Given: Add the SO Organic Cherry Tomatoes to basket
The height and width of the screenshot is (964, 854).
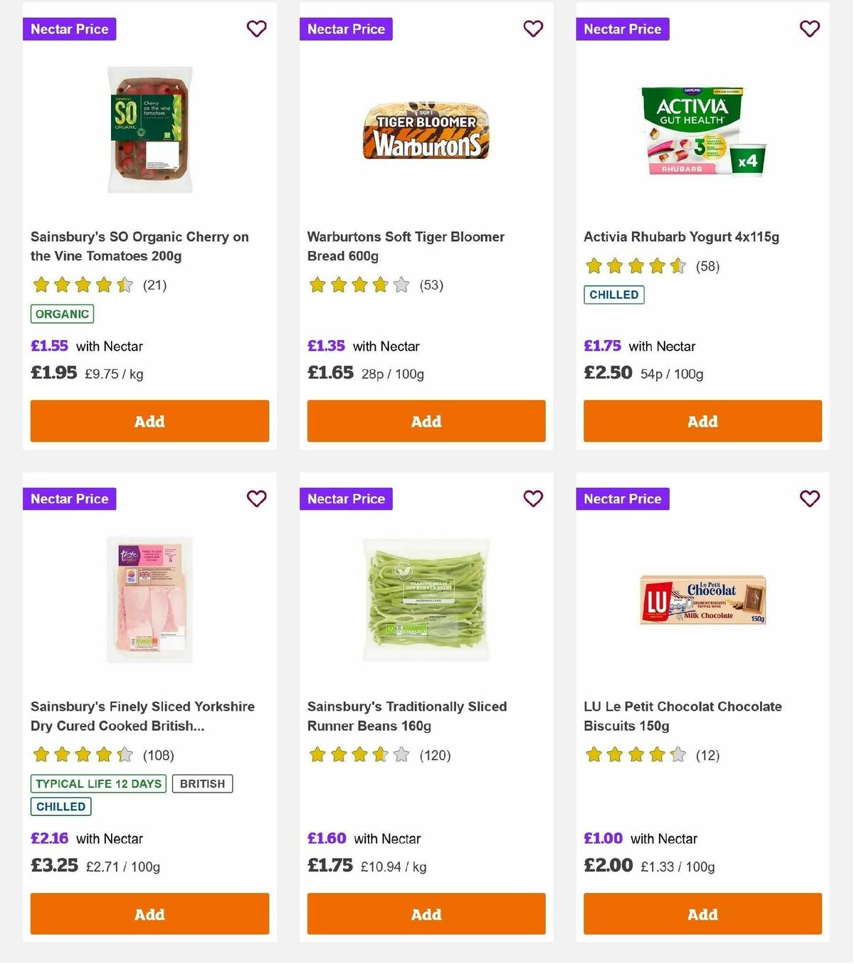Looking at the screenshot, I should click(149, 421).
